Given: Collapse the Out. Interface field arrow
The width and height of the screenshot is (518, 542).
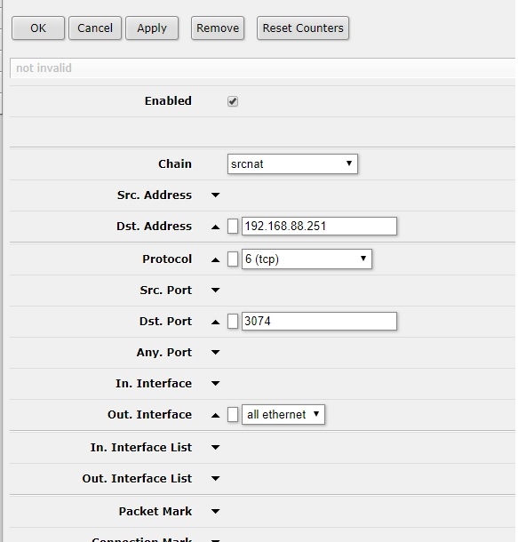Looking at the screenshot, I should 215,415.
